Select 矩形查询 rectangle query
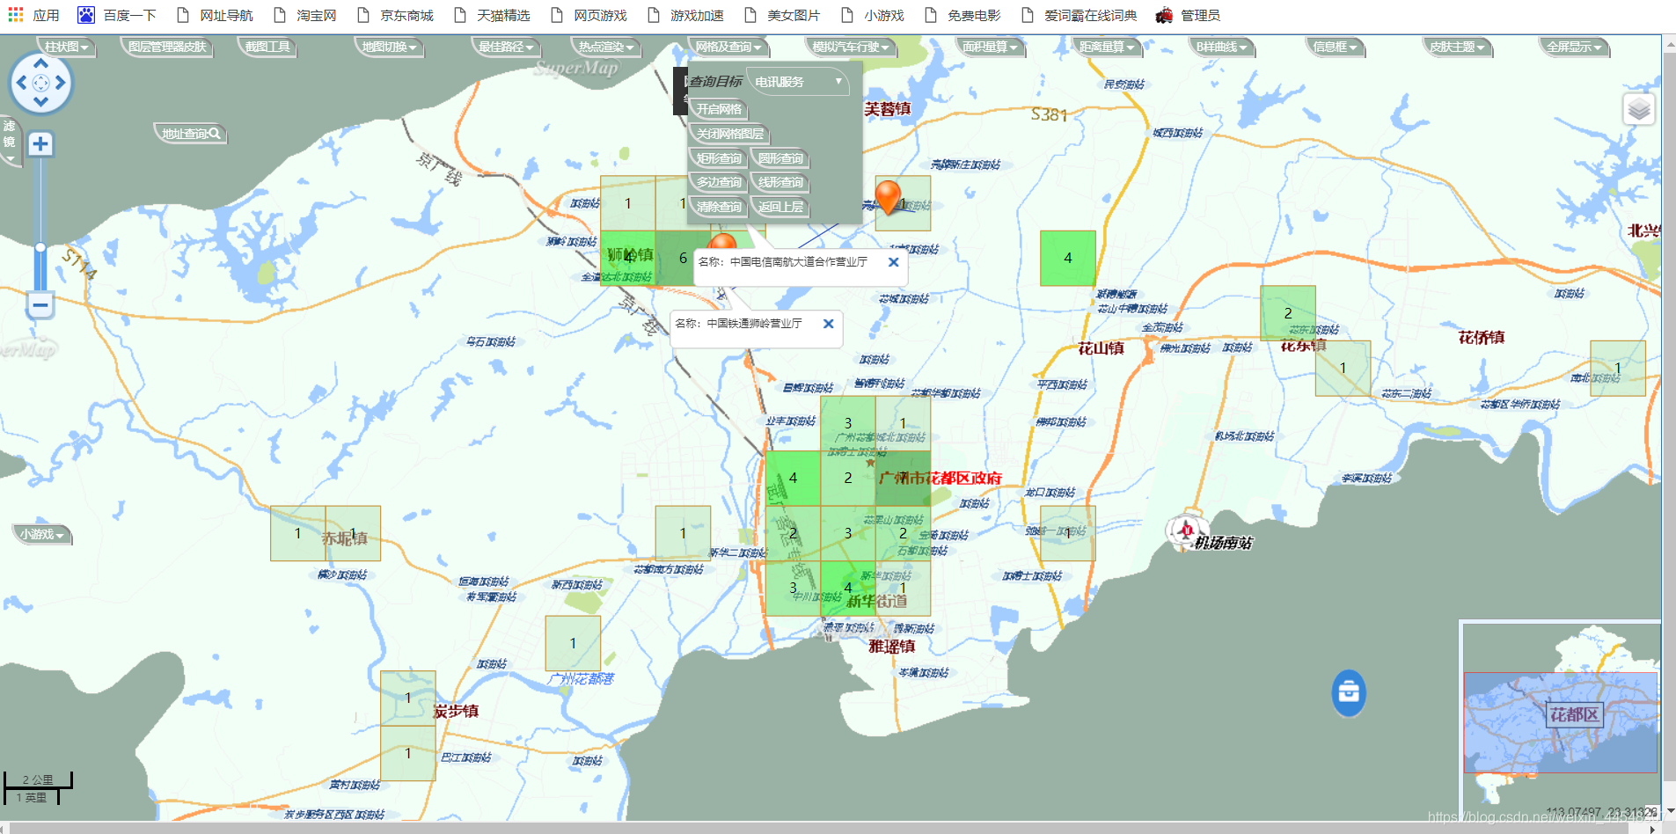1676x834 pixels. (719, 159)
